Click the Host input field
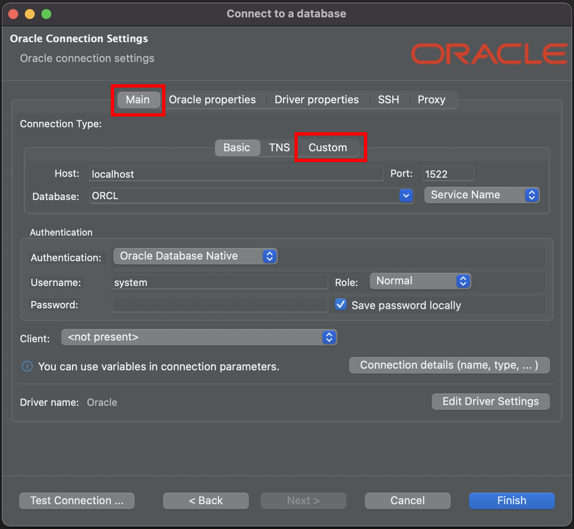This screenshot has height=529, width=574. pyautogui.click(x=237, y=174)
